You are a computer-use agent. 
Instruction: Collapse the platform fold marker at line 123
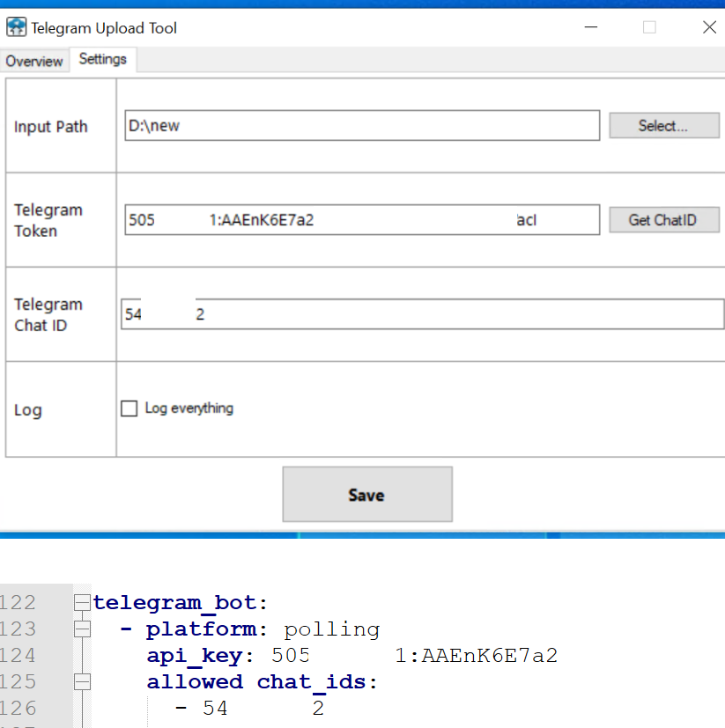click(82, 629)
